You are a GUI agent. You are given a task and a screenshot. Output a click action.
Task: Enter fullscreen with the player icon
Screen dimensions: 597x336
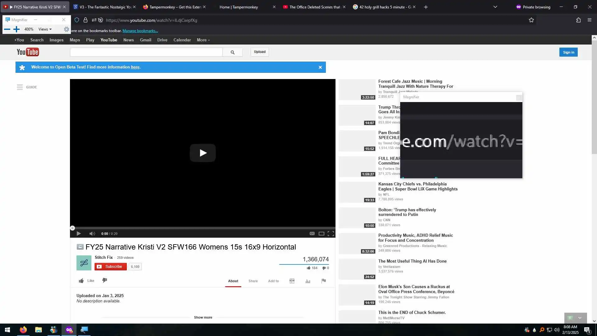331,234
